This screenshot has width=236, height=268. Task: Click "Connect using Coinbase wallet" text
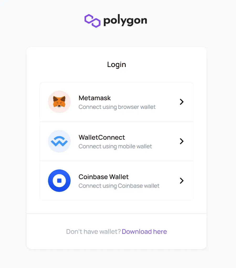coord(119,186)
